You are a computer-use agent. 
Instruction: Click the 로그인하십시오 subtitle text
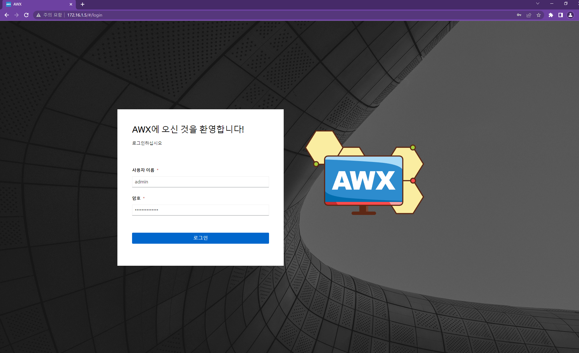[x=147, y=143]
